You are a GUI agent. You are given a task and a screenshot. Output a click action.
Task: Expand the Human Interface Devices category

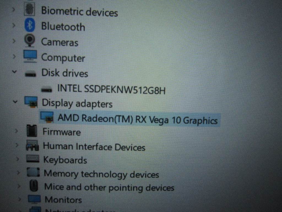click(17, 145)
